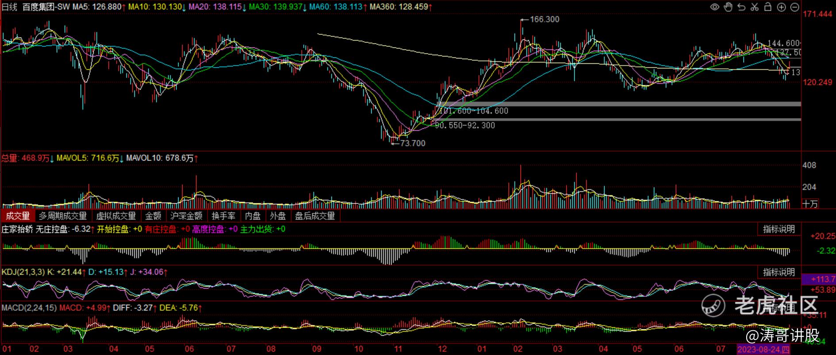Select the MA360: 128.459 legend
Image resolution: width=836 pixels, height=355 pixels.
click(x=401, y=7)
